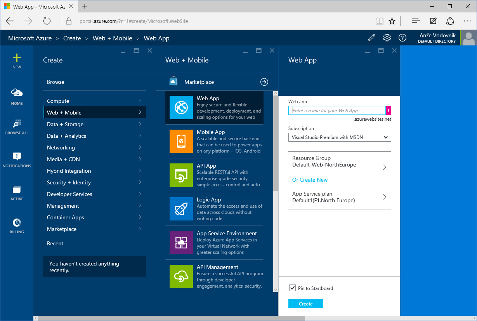The height and width of the screenshot is (321, 477).
Task: Click the green plus NEW icon
Action: (17, 58)
